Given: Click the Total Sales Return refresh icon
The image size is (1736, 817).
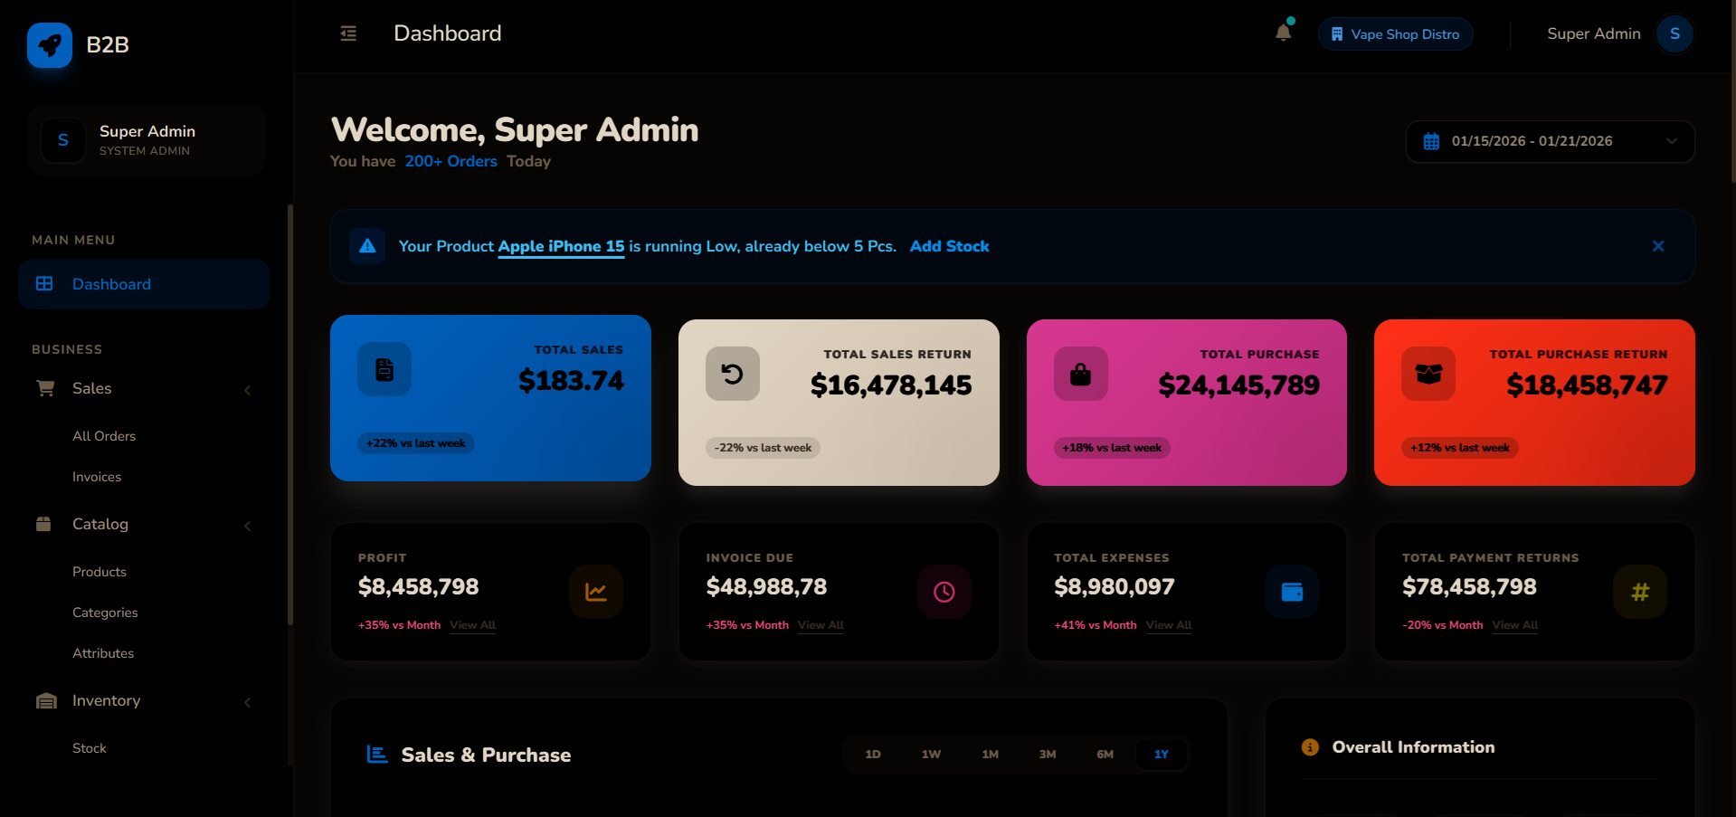Looking at the screenshot, I should click(x=732, y=374).
